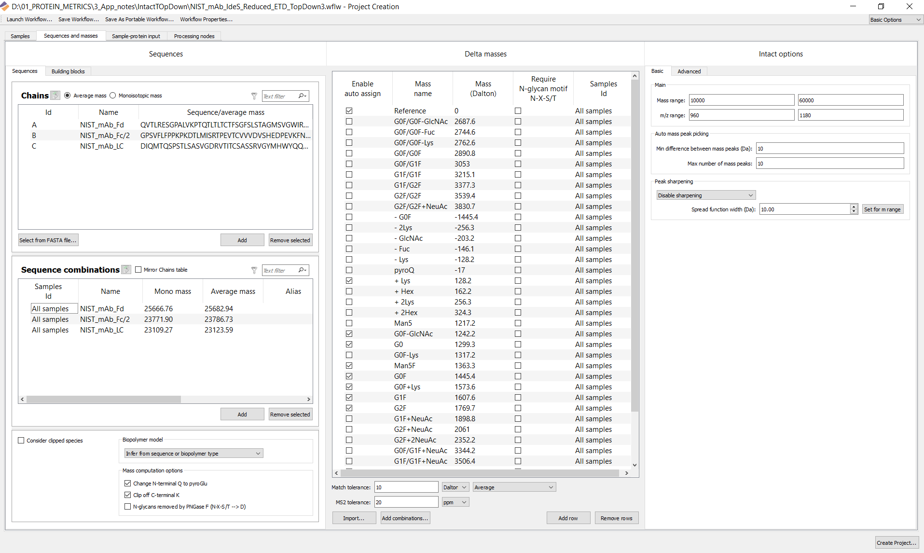
Task: Click the minimum Mass range field 10000
Action: (x=741, y=100)
